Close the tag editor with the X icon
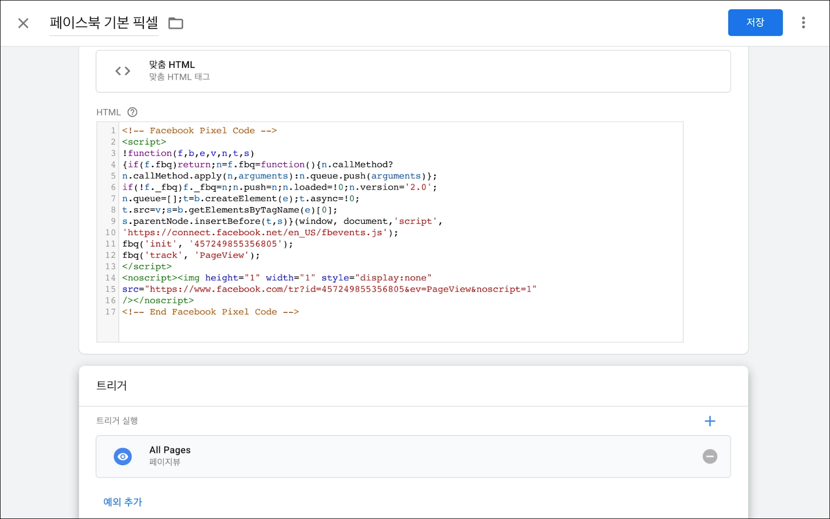The height and width of the screenshot is (519, 830). [23, 23]
